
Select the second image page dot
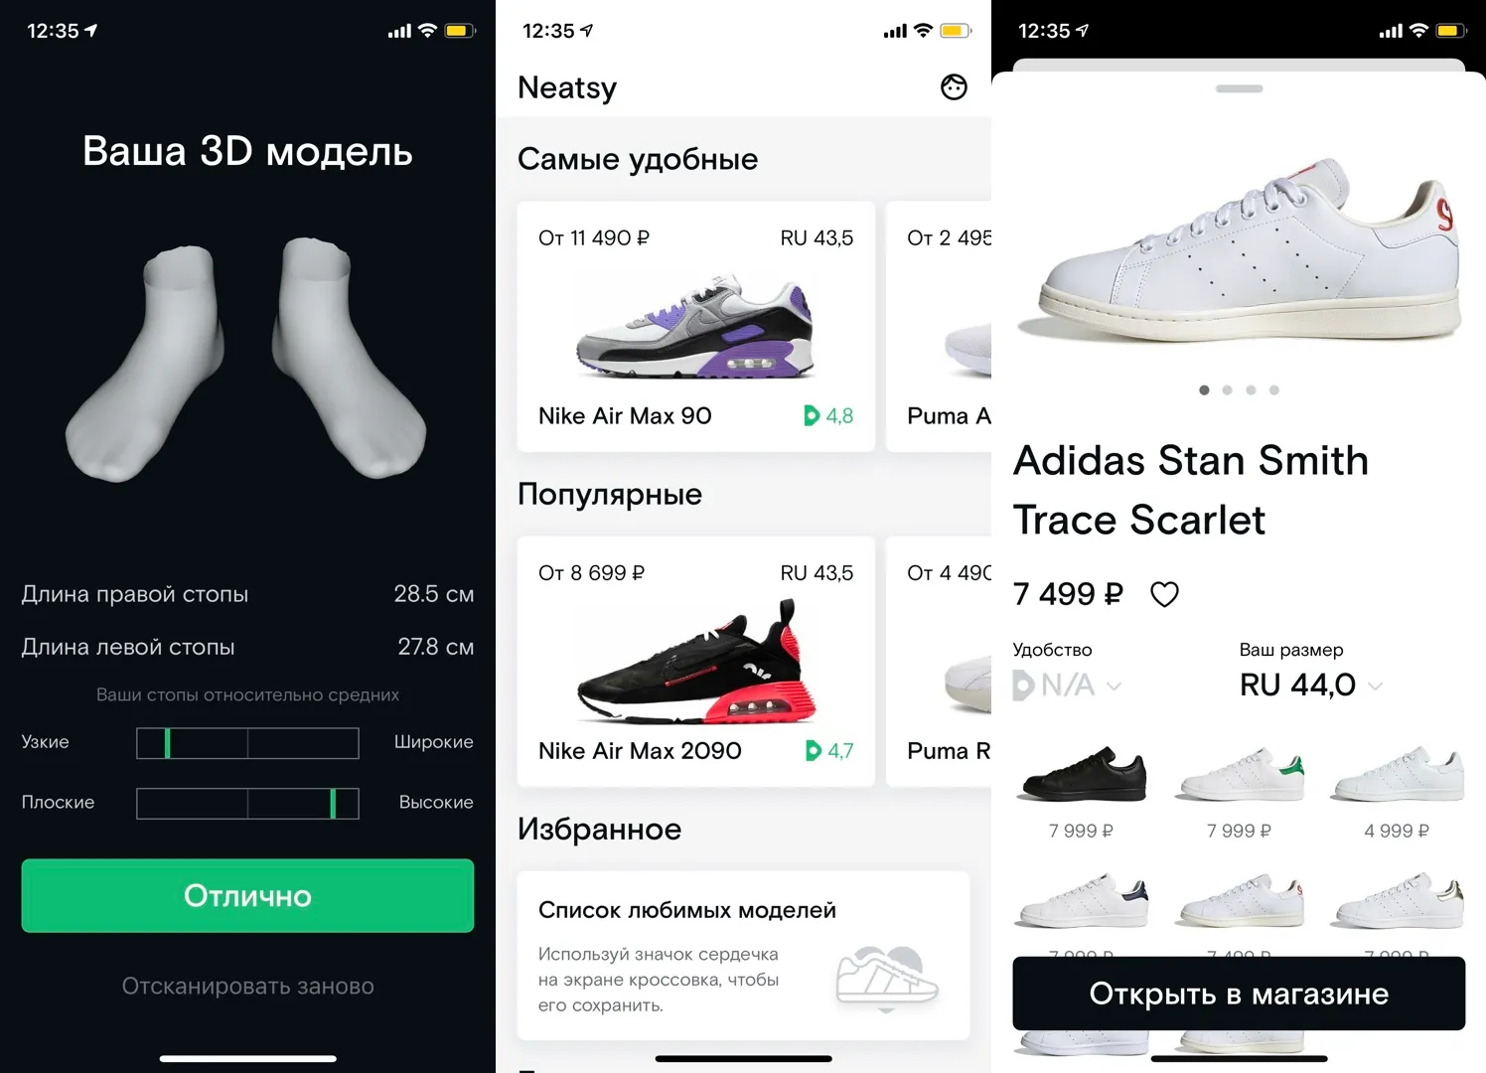(x=1228, y=390)
